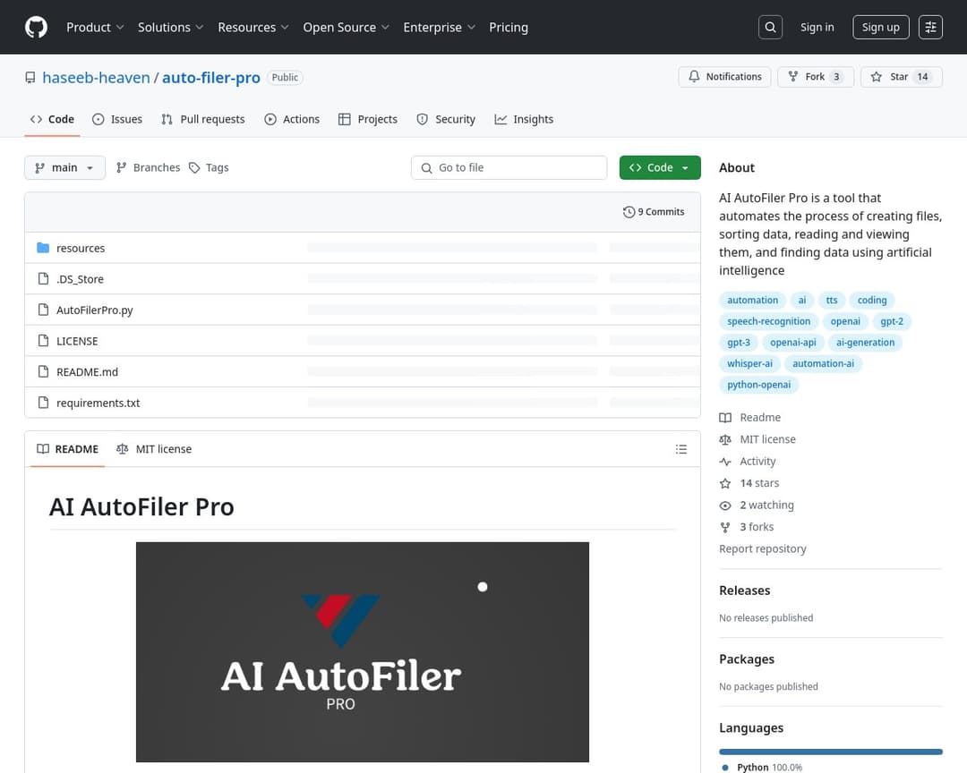
Task: Switch to the Code tab
Action: (x=53, y=120)
